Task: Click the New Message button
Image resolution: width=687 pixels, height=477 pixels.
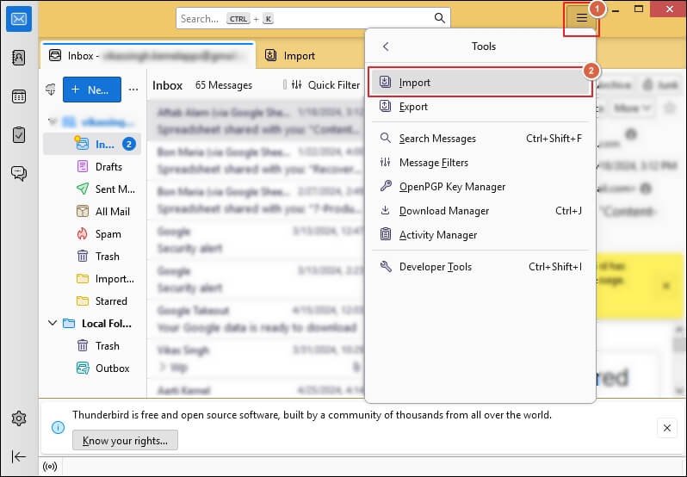Action: click(92, 90)
